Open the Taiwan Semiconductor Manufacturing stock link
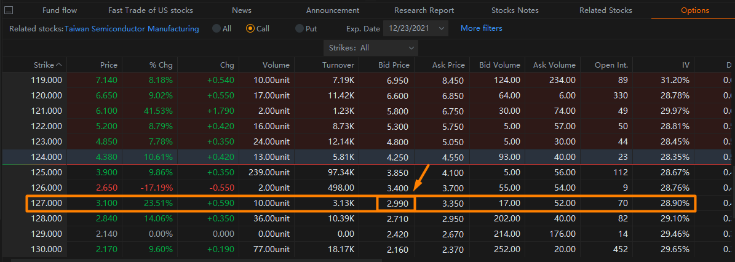 tap(132, 28)
